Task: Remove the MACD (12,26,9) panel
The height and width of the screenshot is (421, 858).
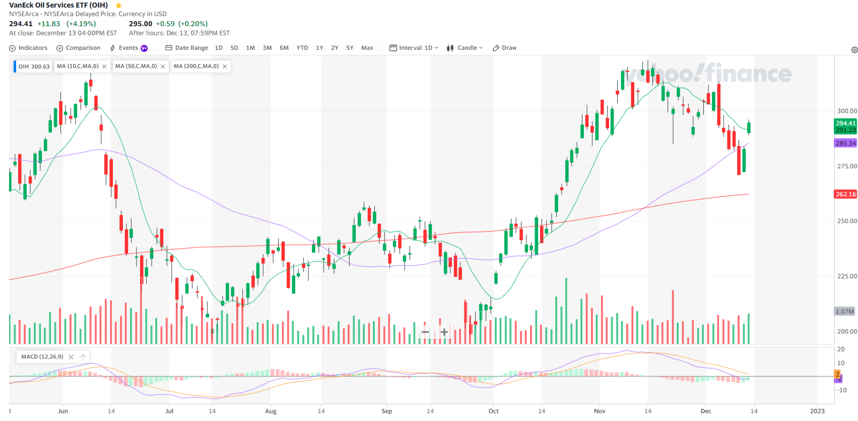Action: [x=71, y=357]
